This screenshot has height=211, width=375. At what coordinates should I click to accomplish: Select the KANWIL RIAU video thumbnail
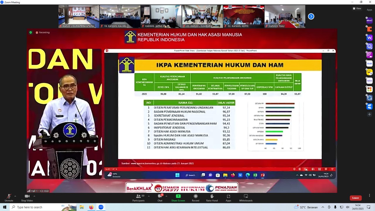pos(285,16)
